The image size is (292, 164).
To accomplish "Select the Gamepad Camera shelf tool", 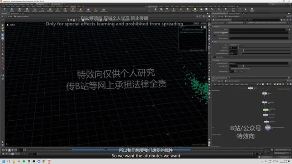I will (x=252, y=10).
